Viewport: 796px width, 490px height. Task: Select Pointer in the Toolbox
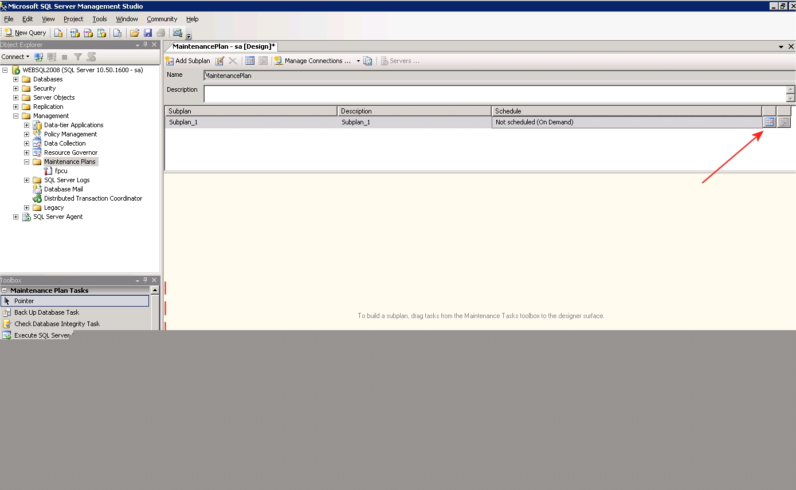[75, 301]
